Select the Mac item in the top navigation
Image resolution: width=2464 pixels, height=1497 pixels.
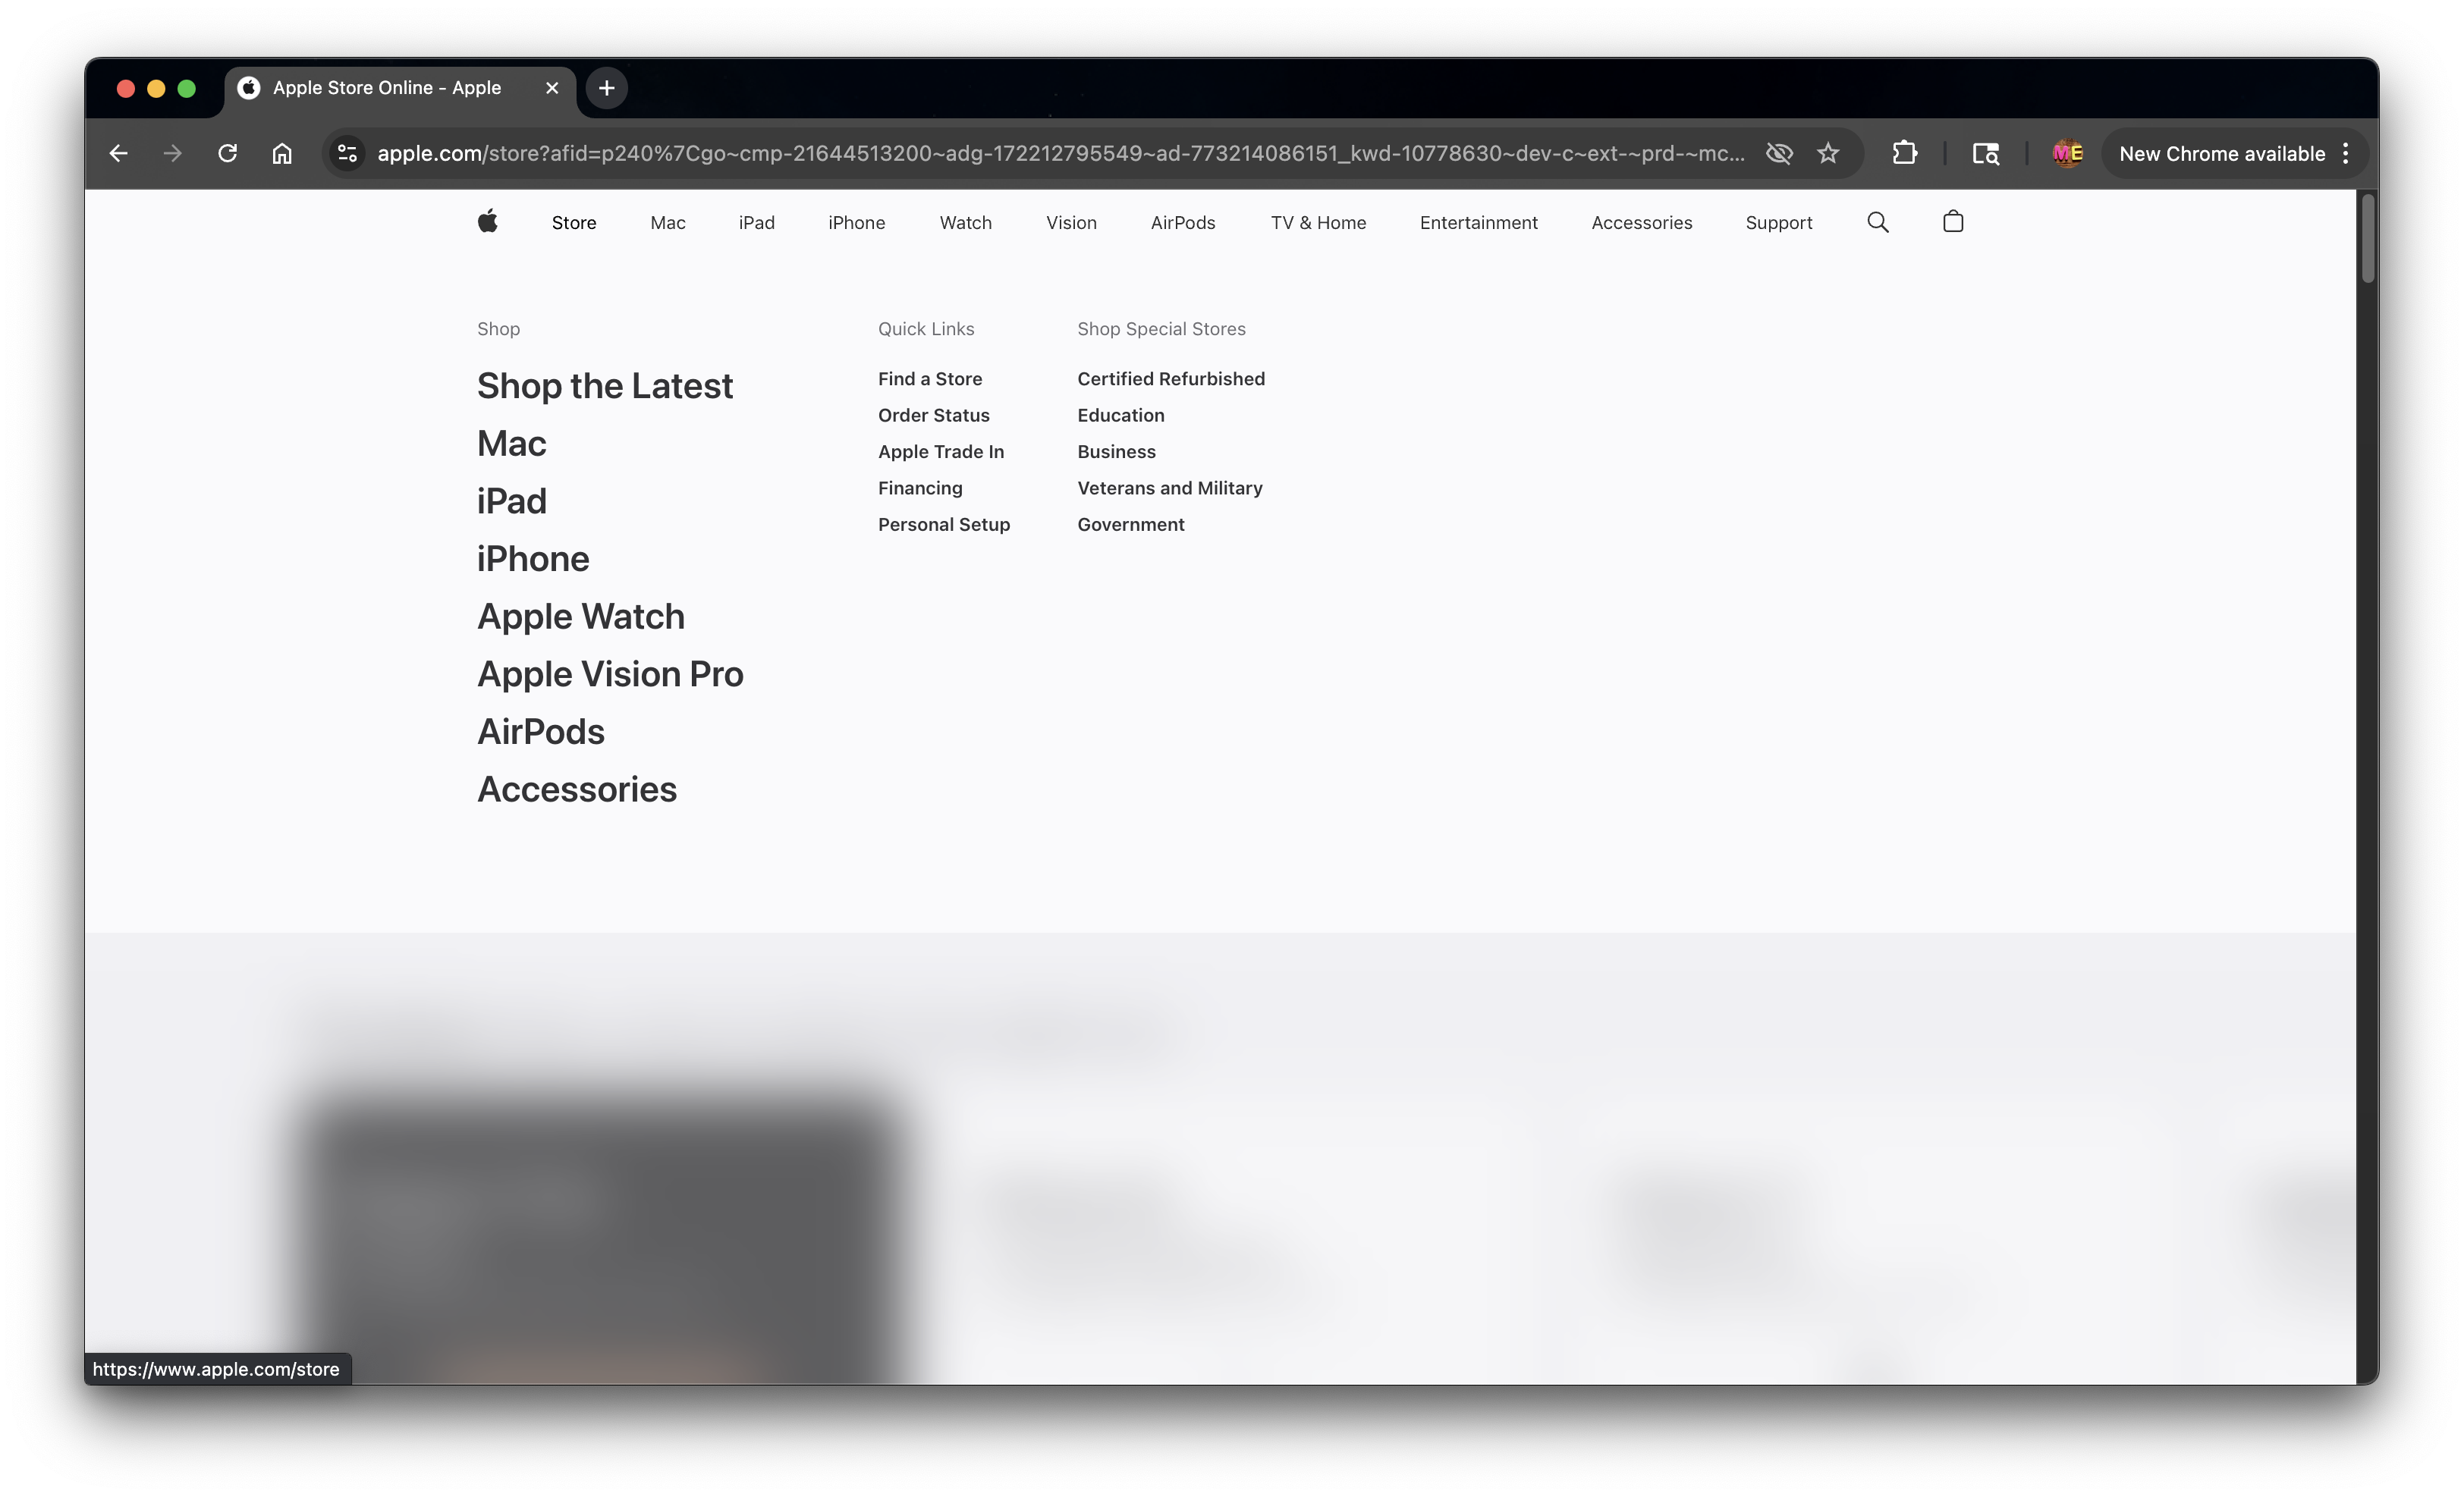(x=667, y=223)
